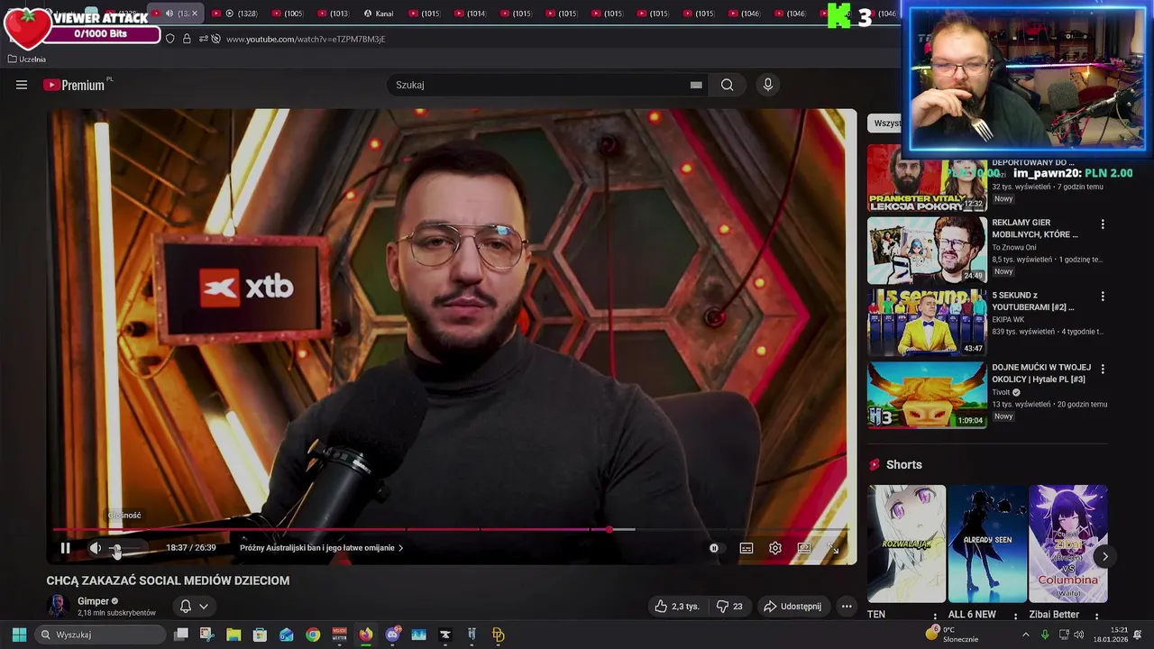
Task: Open the Gimper channel name link
Action: pos(93,601)
